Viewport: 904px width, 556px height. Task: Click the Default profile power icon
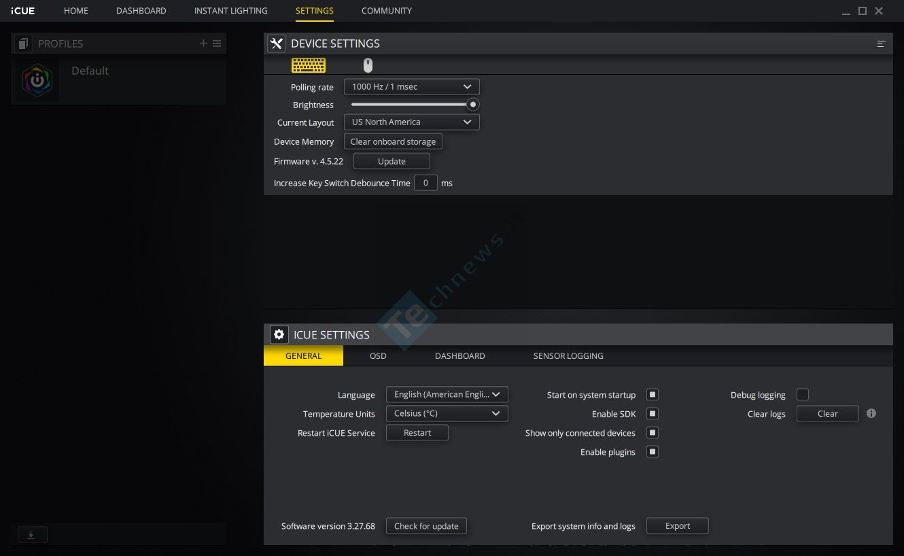[37, 80]
